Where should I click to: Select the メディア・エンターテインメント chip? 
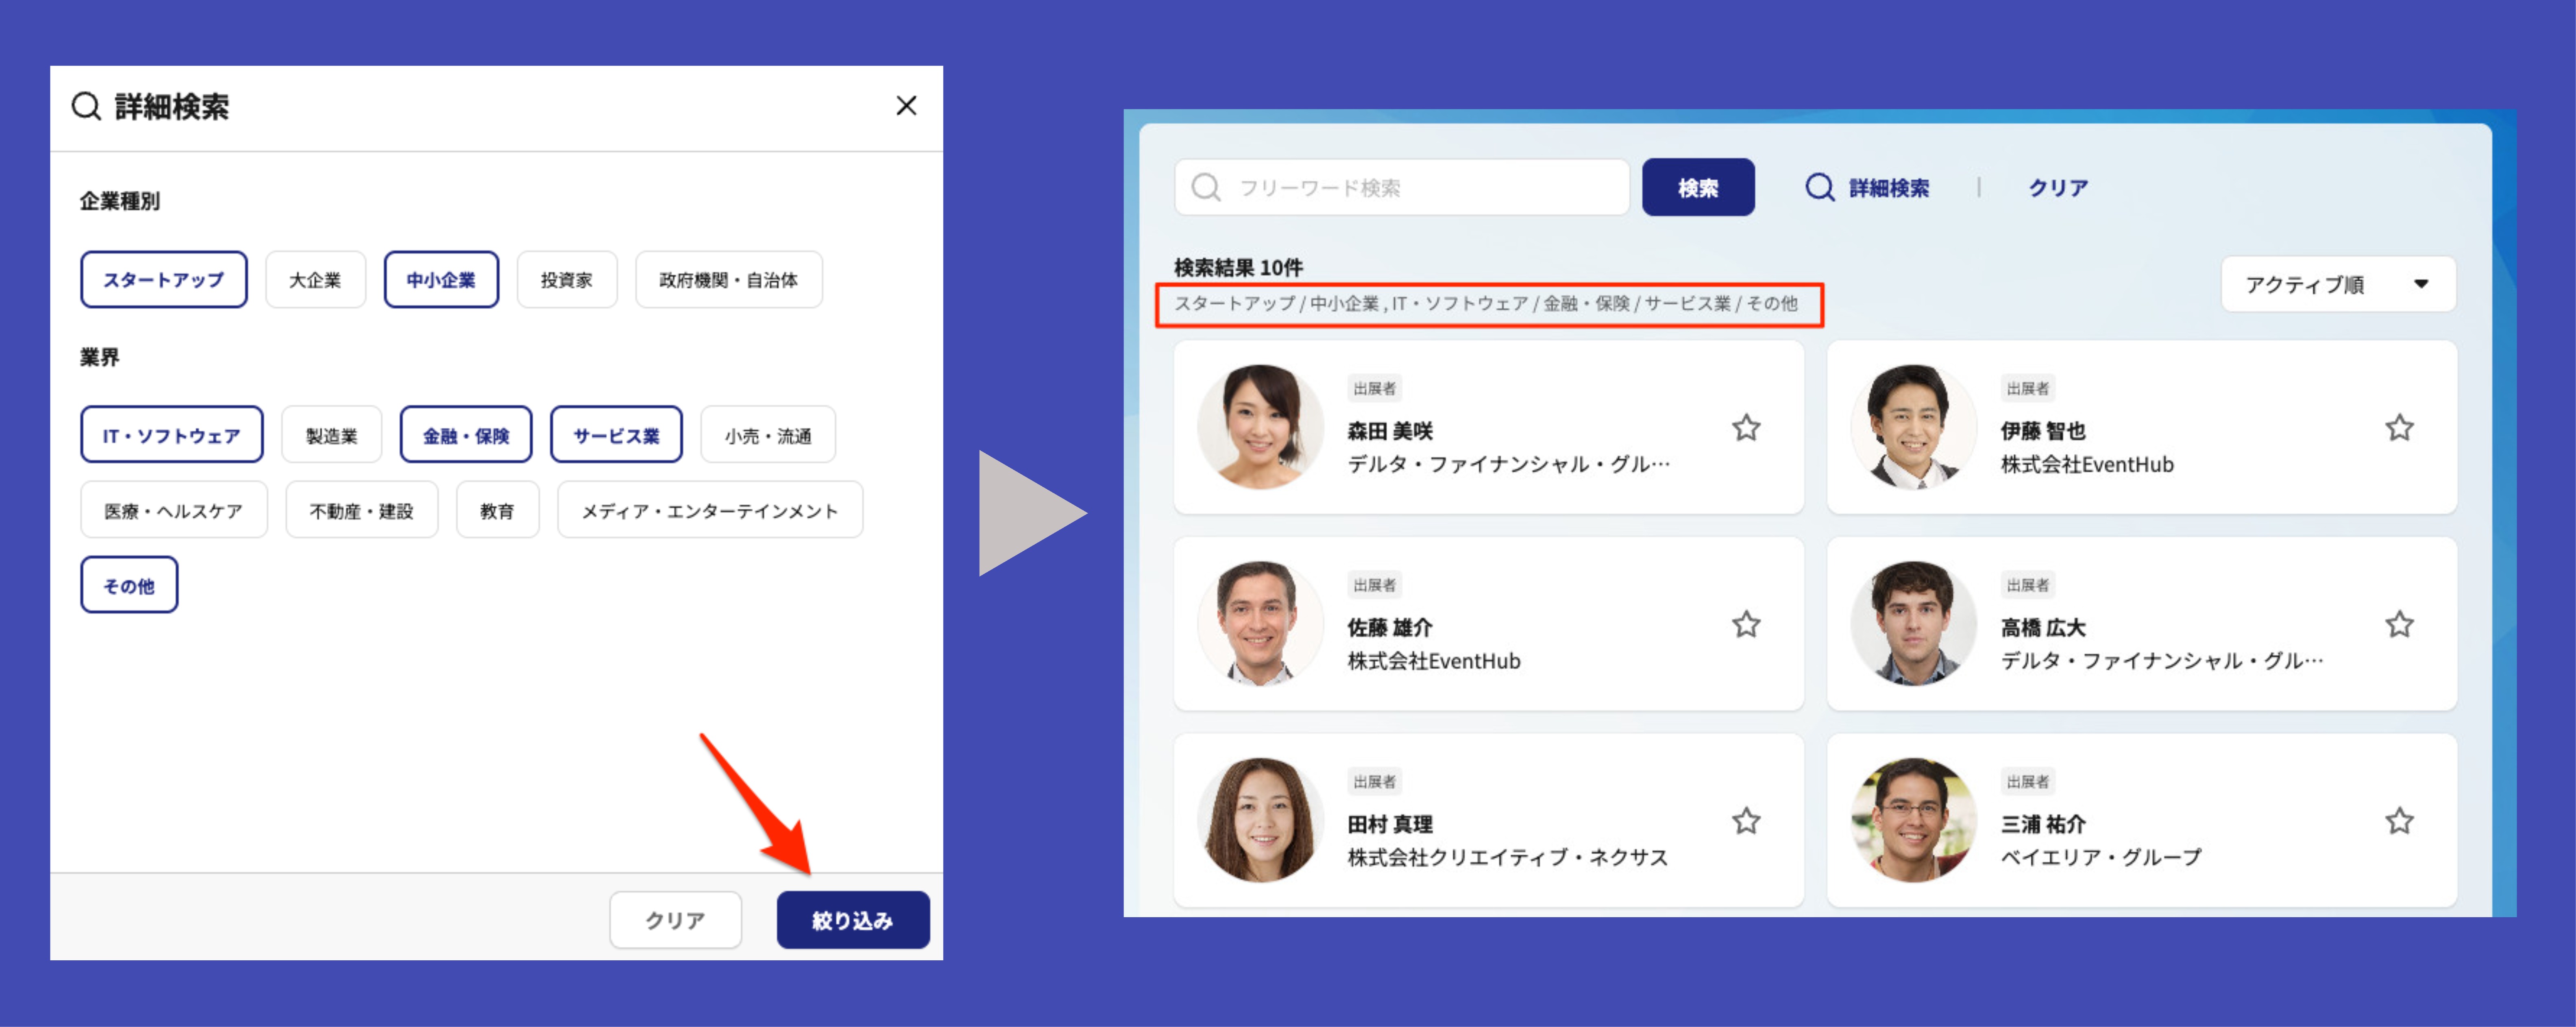coord(710,510)
